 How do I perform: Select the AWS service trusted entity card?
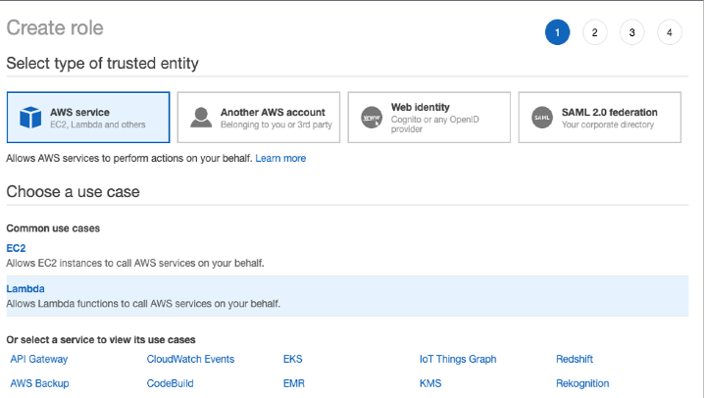[88, 118]
